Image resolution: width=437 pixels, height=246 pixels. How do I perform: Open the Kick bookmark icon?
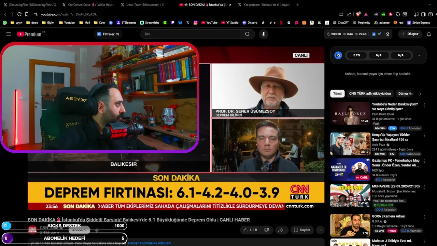165,23
